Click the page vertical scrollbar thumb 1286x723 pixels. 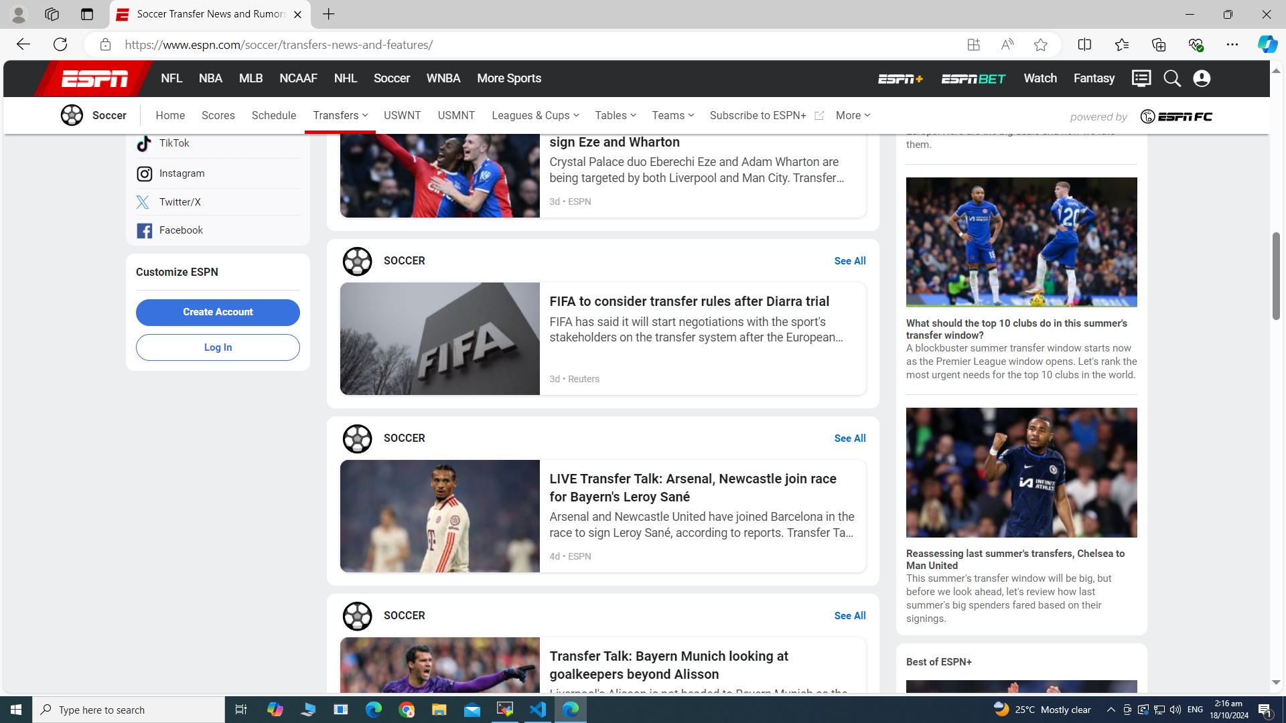[x=1276, y=276]
